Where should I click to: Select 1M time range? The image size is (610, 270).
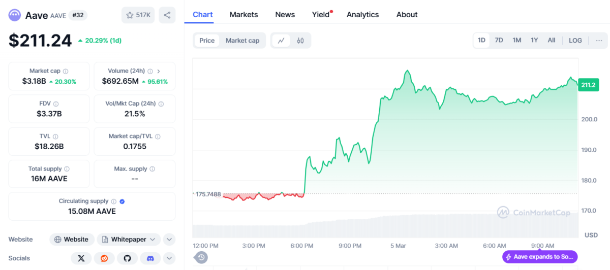[x=517, y=40]
